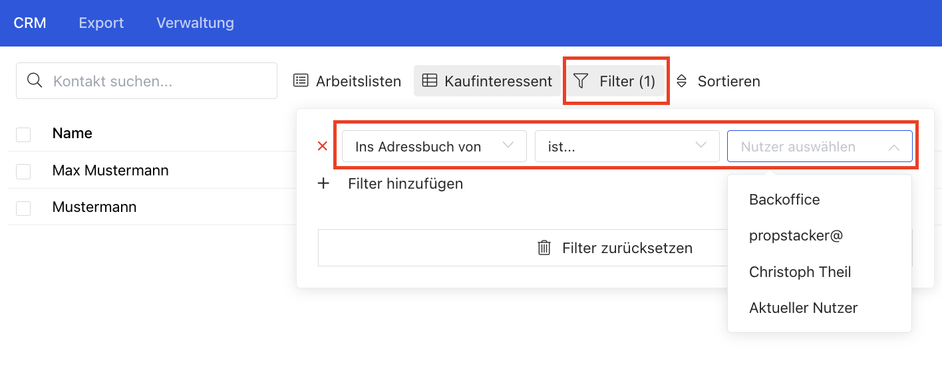
Task: Click the Sortieren arrows icon
Action: pyautogui.click(x=681, y=81)
